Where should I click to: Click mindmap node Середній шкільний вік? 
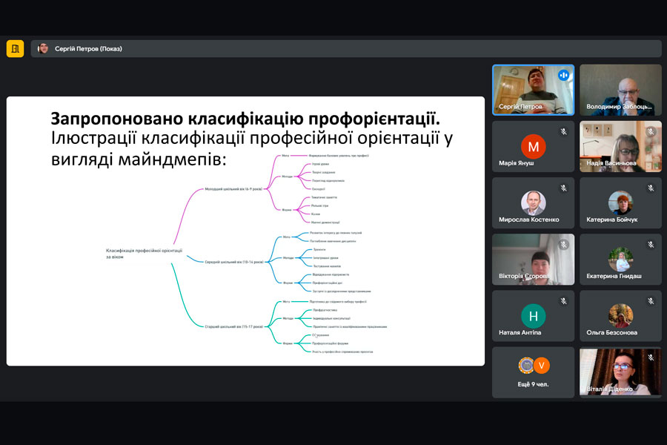(234, 263)
